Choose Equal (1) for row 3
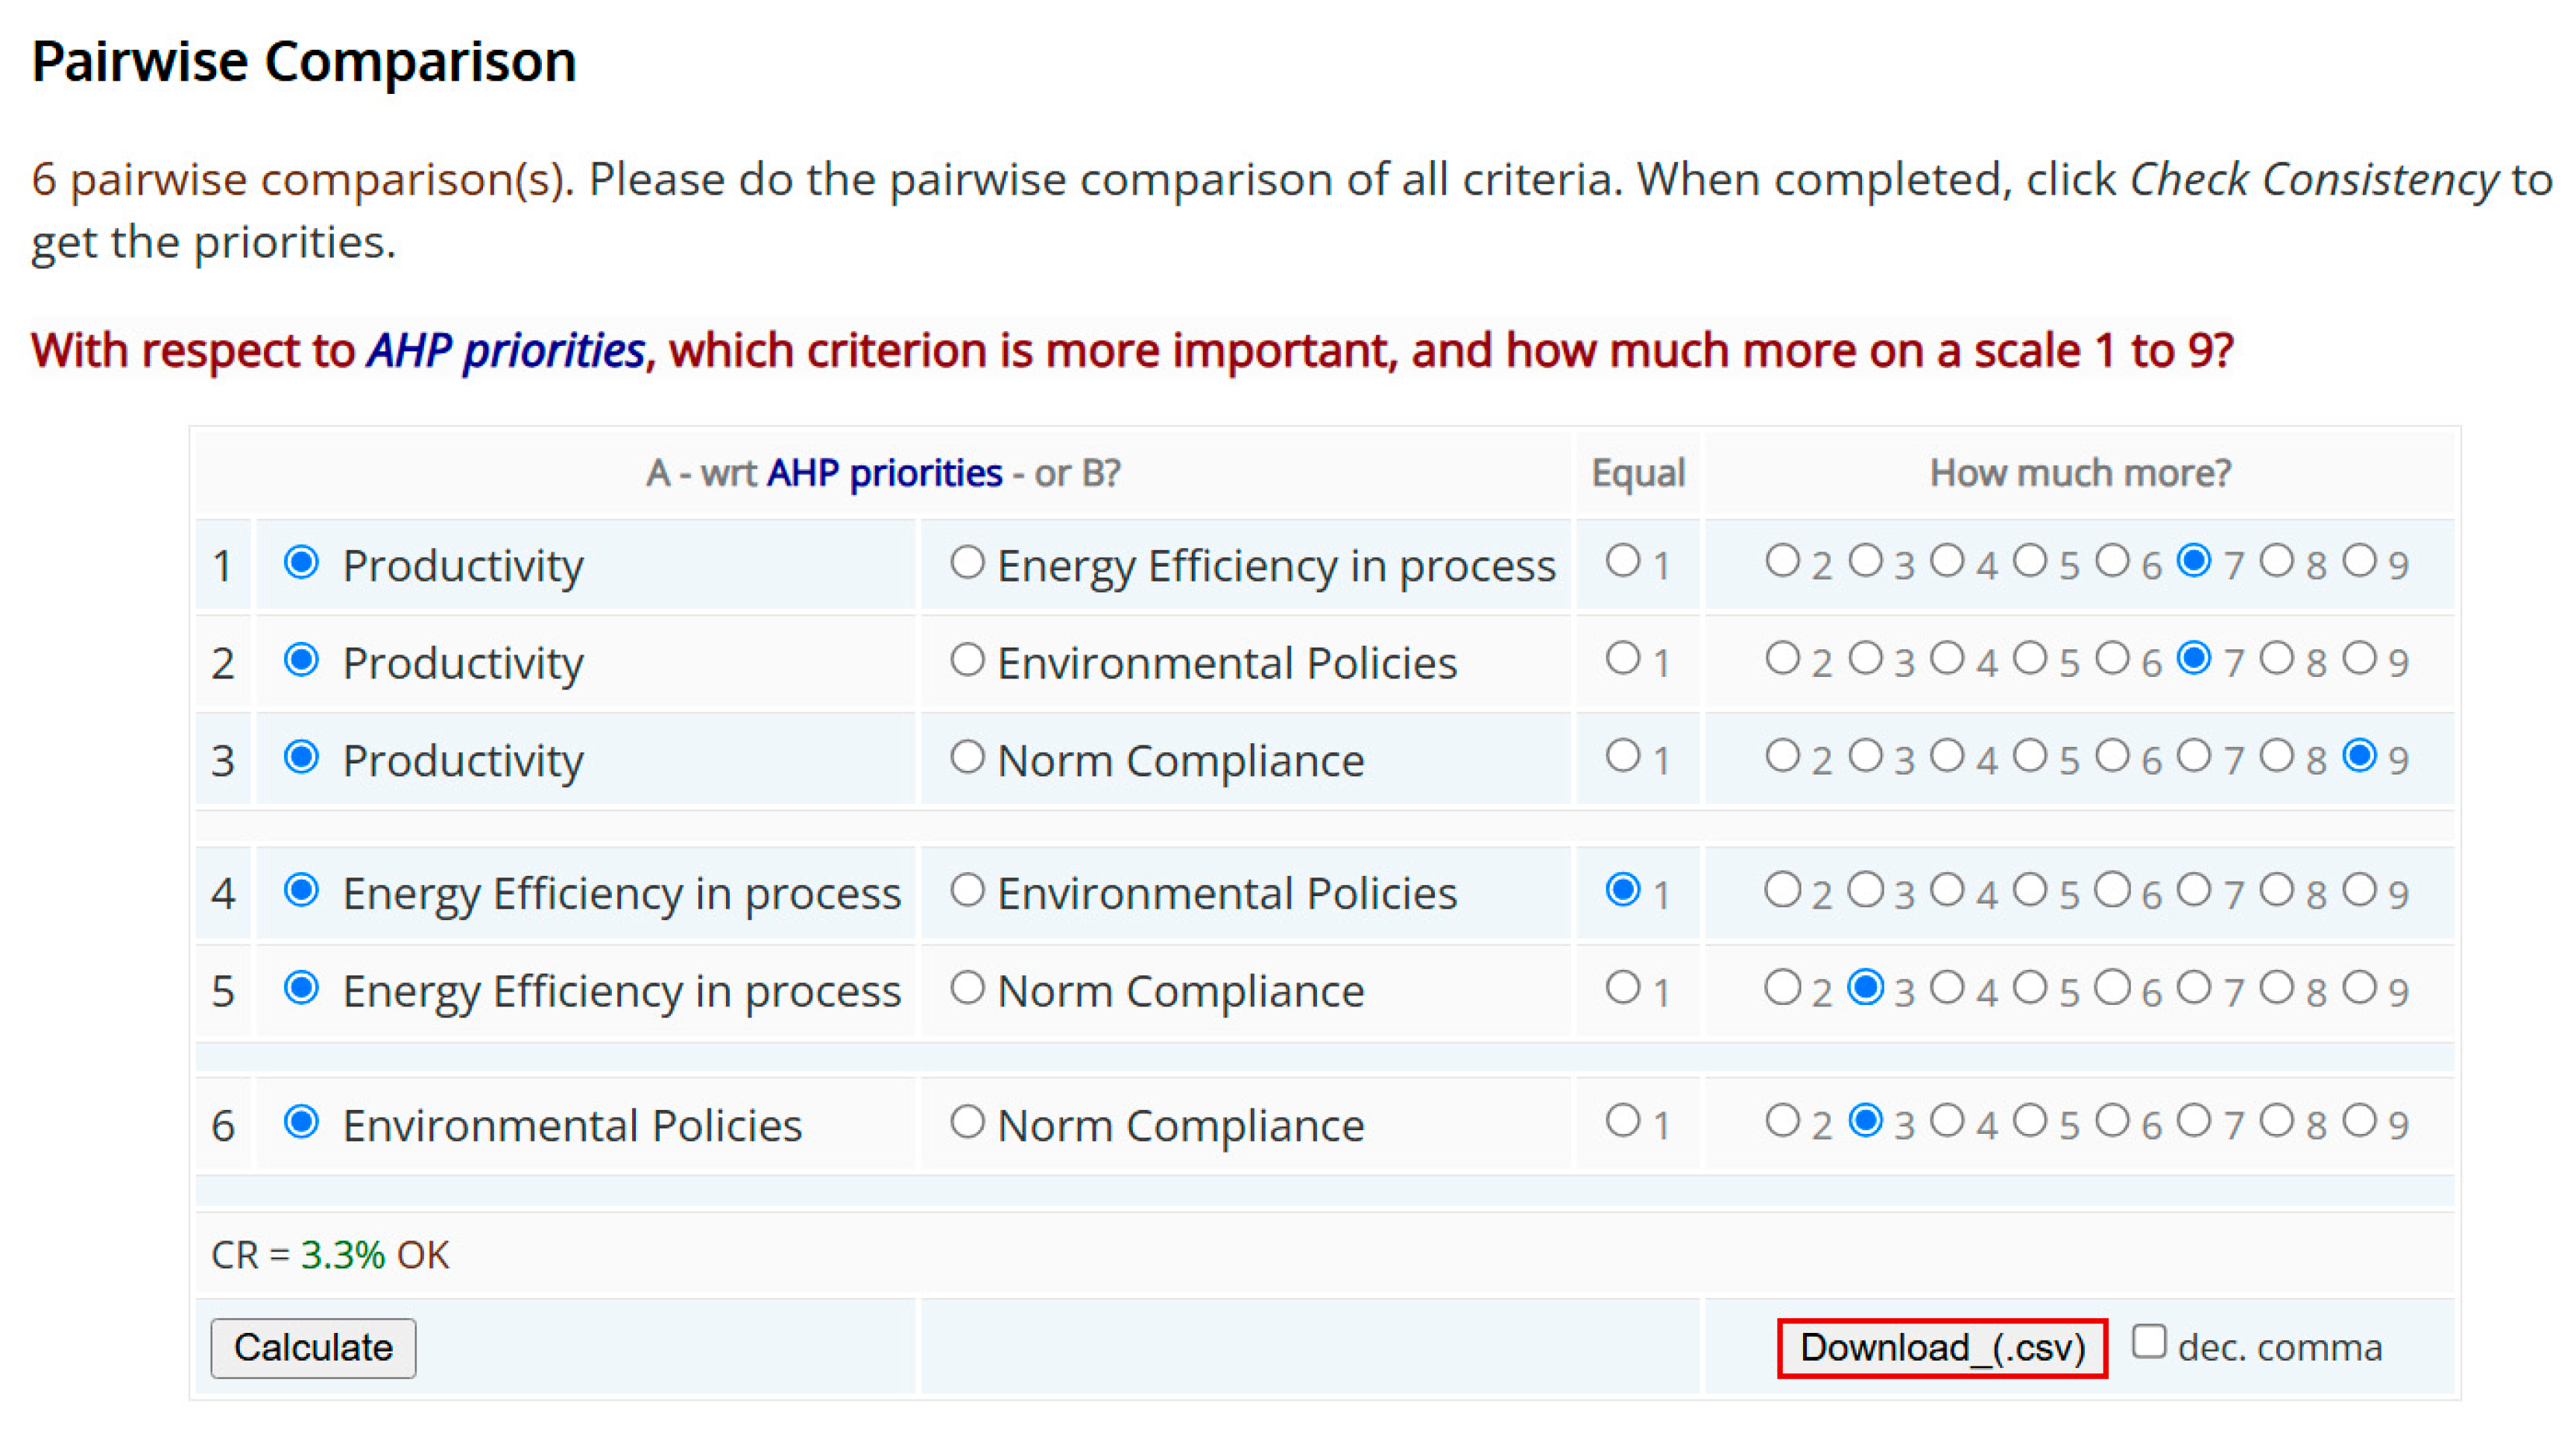Screen dimensions: 2576x1450 point(1623,756)
